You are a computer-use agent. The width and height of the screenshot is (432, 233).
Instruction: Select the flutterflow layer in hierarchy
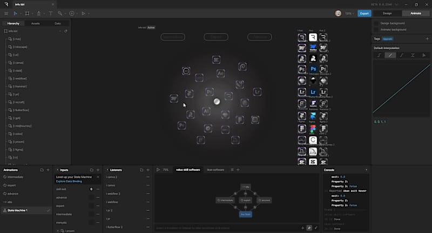(x=36, y=110)
